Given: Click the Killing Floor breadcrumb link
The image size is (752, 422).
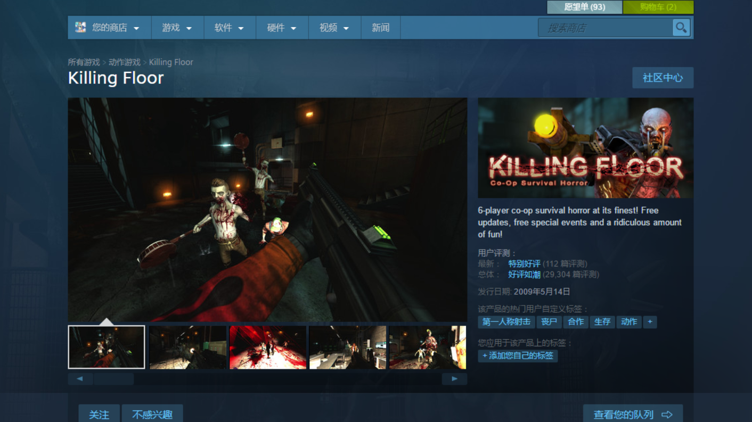Looking at the screenshot, I should 171,62.
